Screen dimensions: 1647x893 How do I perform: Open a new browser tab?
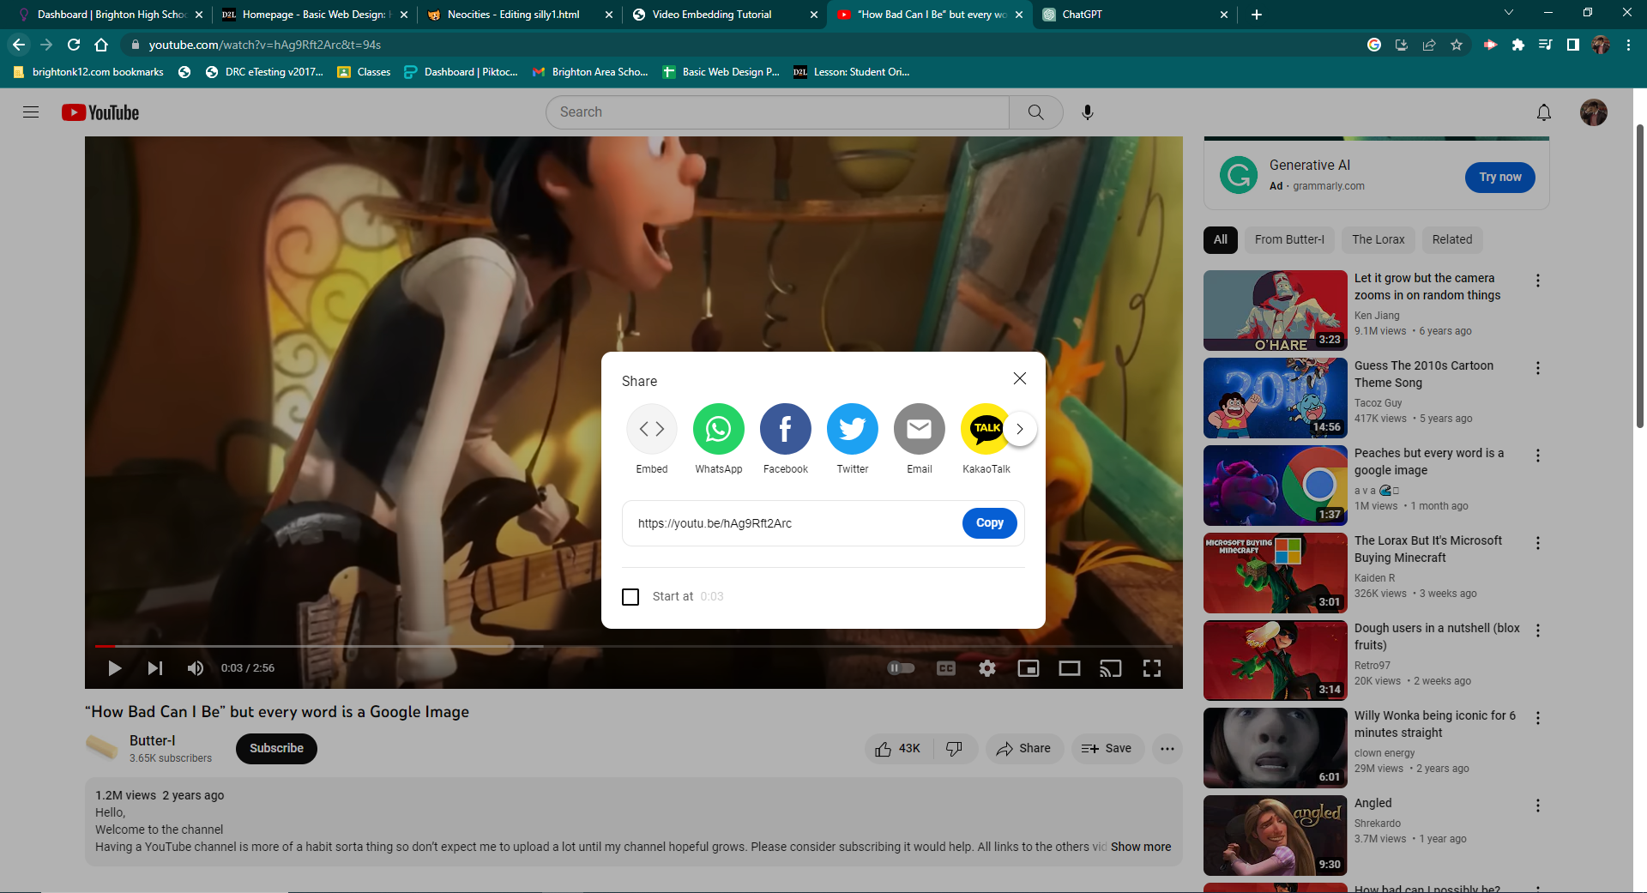(x=1257, y=15)
